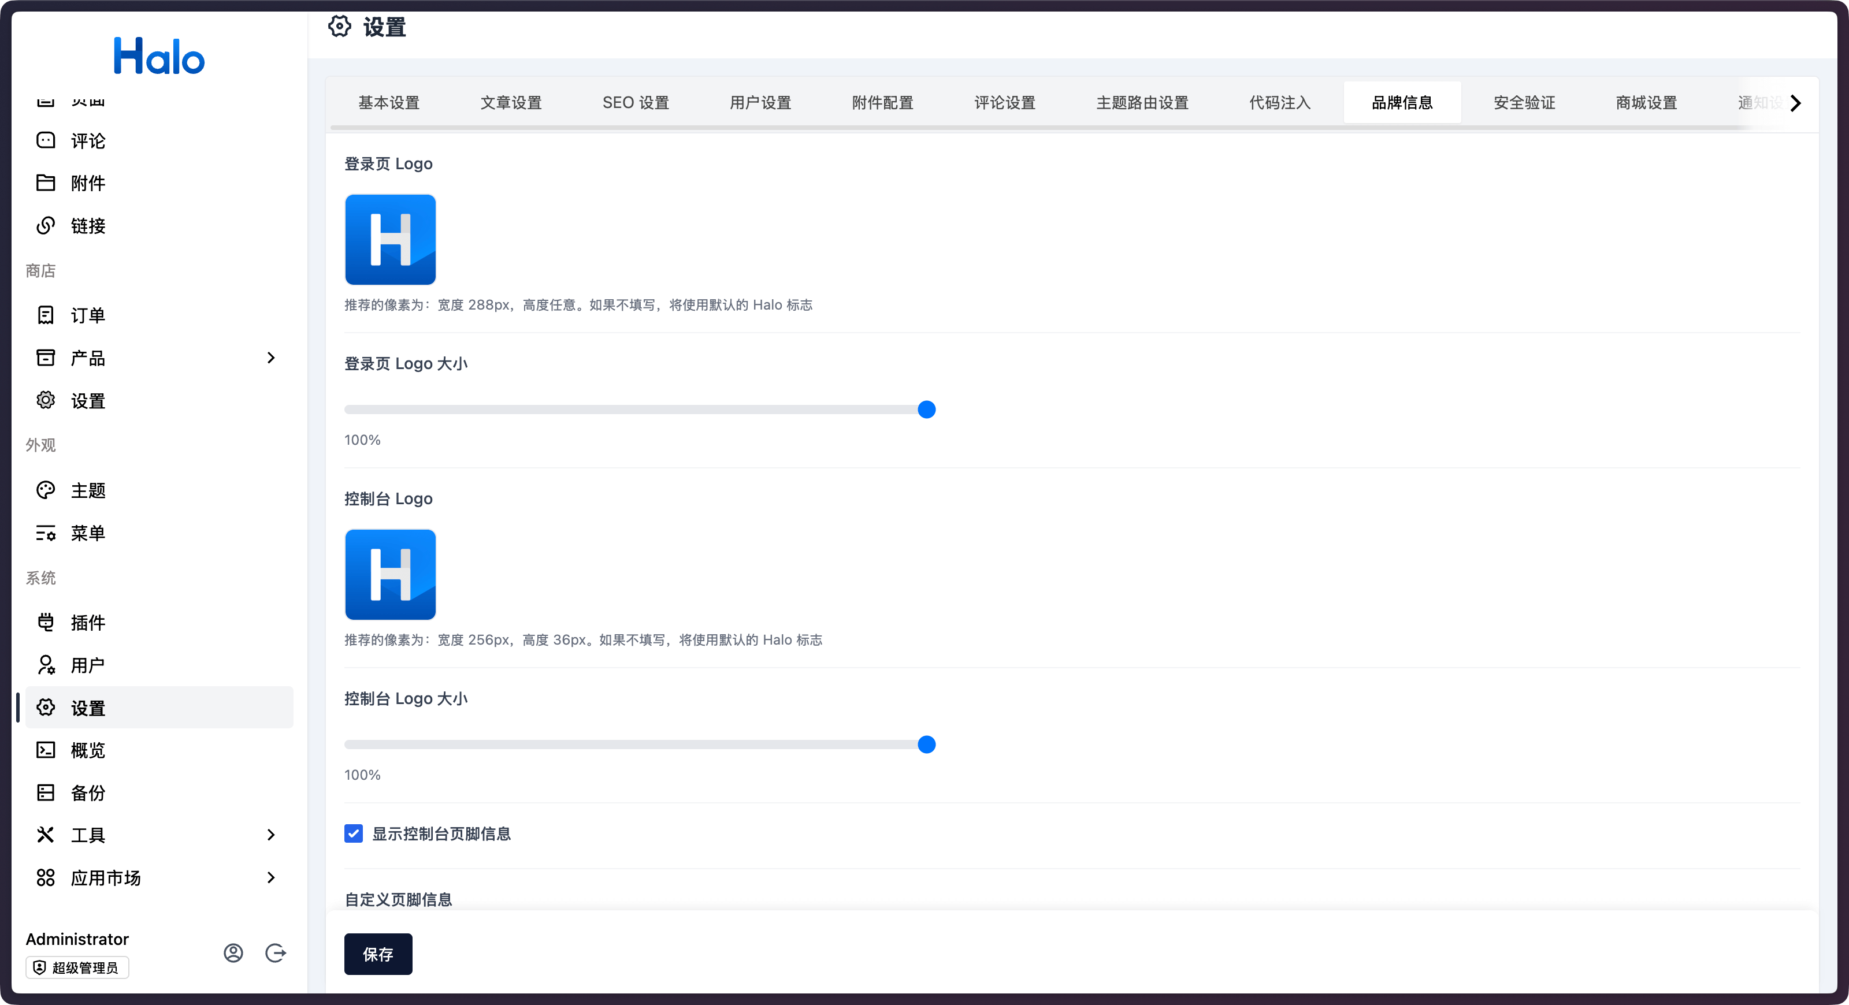Screen dimensions: 1849x1005
Task: Open Overview via terminal icon
Action: tap(46, 750)
